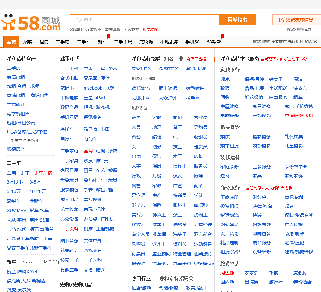Open the 知名企业 heading link
This screenshot has width=321, height=292.
(x=173, y=59)
